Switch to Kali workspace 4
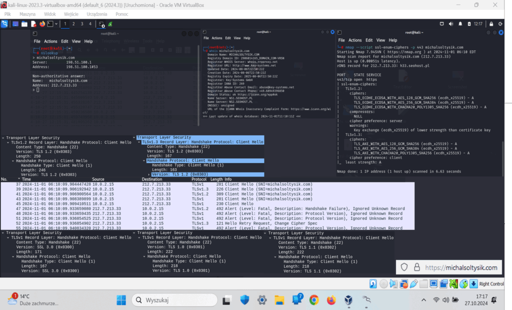Screen dimensions: 512x310 90,24
